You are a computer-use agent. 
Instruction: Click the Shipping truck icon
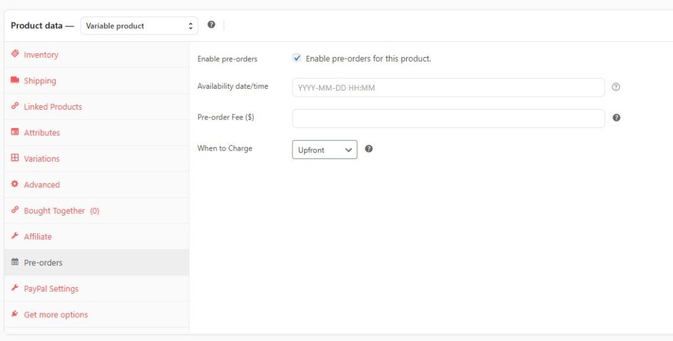coord(15,80)
